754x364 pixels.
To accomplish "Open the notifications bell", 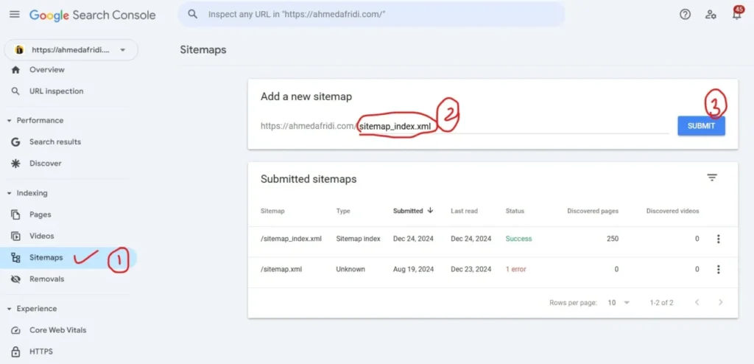I will (x=736, y=15).
